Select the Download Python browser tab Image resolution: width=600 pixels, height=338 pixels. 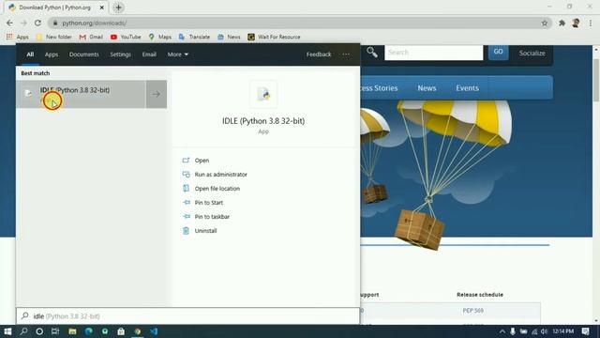55,8
